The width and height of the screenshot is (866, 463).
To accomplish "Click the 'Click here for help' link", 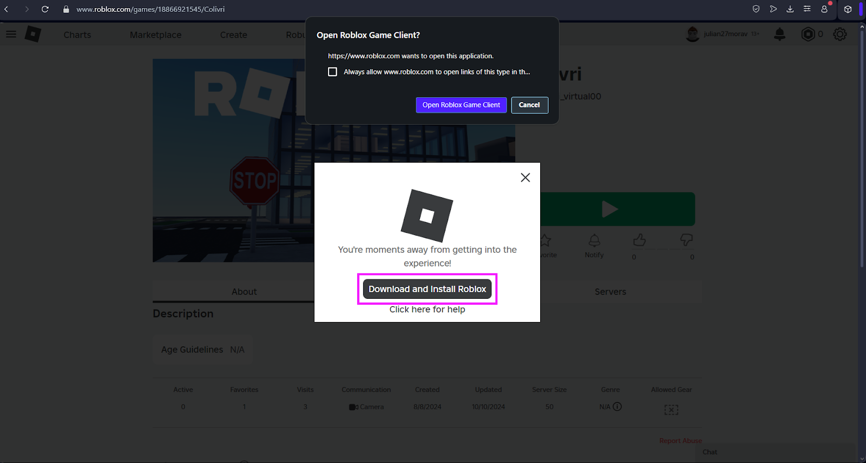I will click(427, 309).
